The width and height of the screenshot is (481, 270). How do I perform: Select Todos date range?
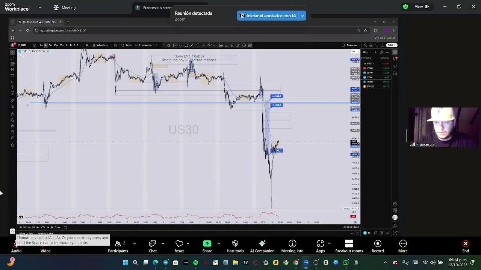point(57,227)
